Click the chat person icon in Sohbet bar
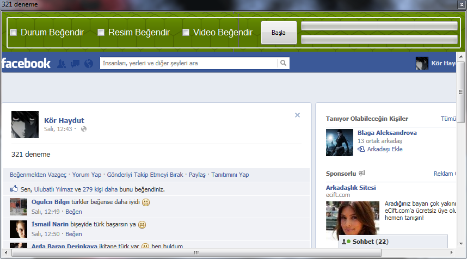467x259 pixels. pos(344,242)
